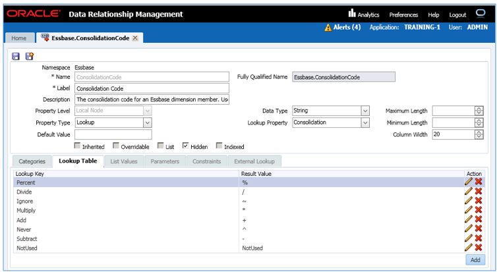The height and width of the screenshot is (272, 497).
Task: Delete the Multiply lookup row
Action: 479,209
